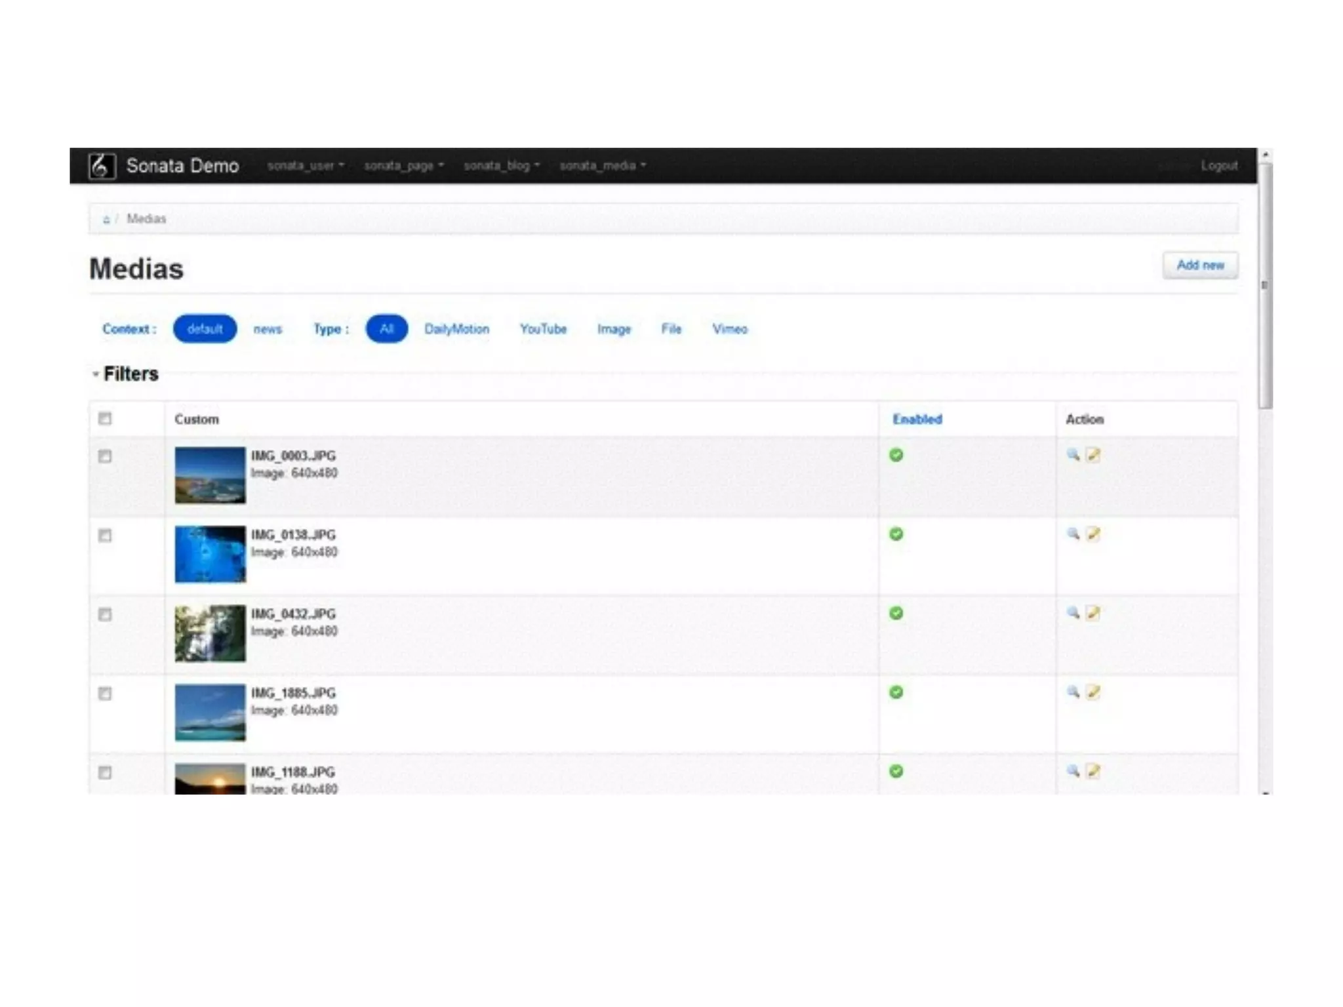Click the home icon in breadcrumb
This screenshot has height=1007, width=1343.
click(106, 219)
